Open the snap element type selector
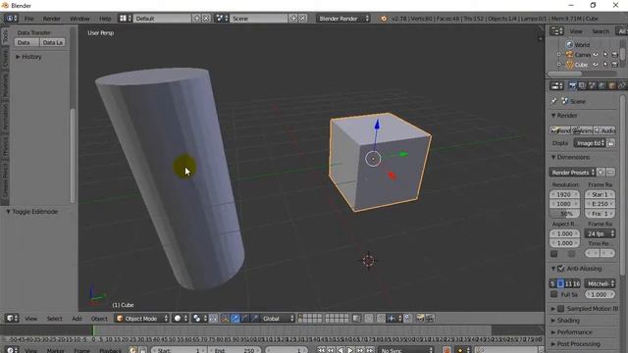Viewport: 628px width, 353px height. pyautogui.click(x=393, y=318)
